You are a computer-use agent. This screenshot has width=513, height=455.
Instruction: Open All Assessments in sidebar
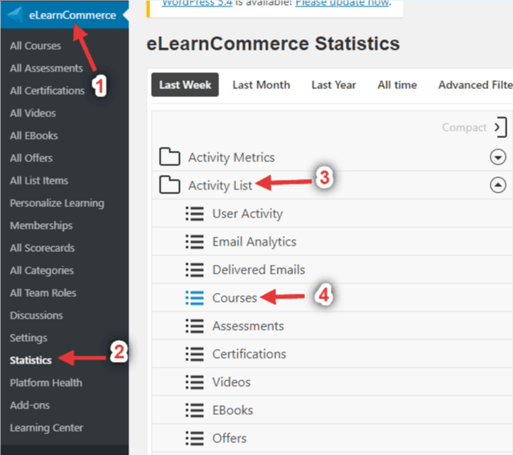pyautogui.click(x=47, y=68)
